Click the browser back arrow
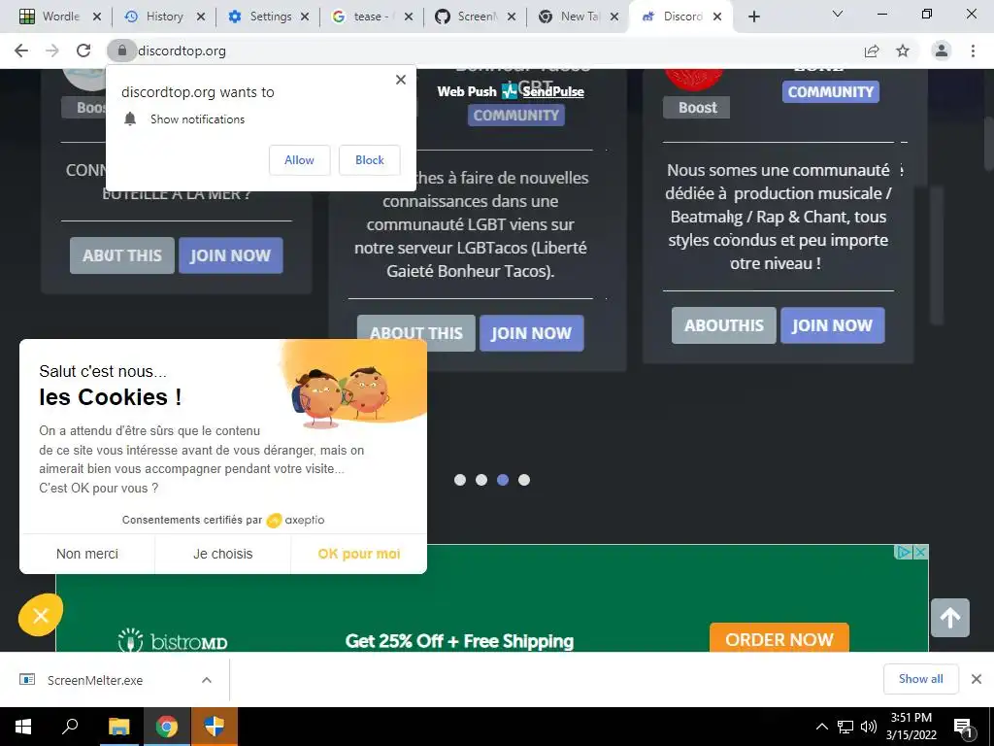The height and width of the screenshot is (746, 994). (21, 51)
